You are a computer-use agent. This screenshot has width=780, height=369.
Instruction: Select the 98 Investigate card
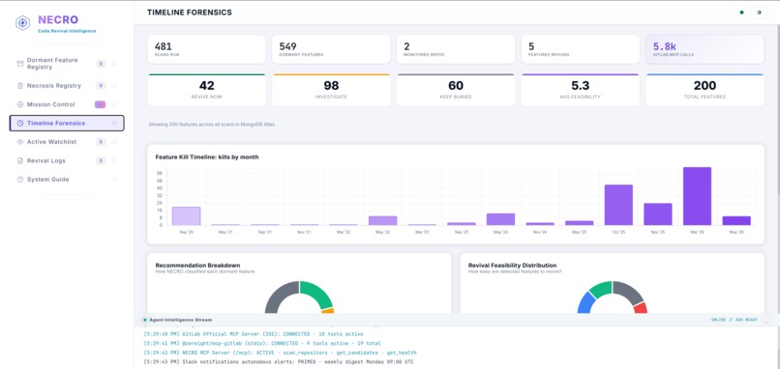331,90
